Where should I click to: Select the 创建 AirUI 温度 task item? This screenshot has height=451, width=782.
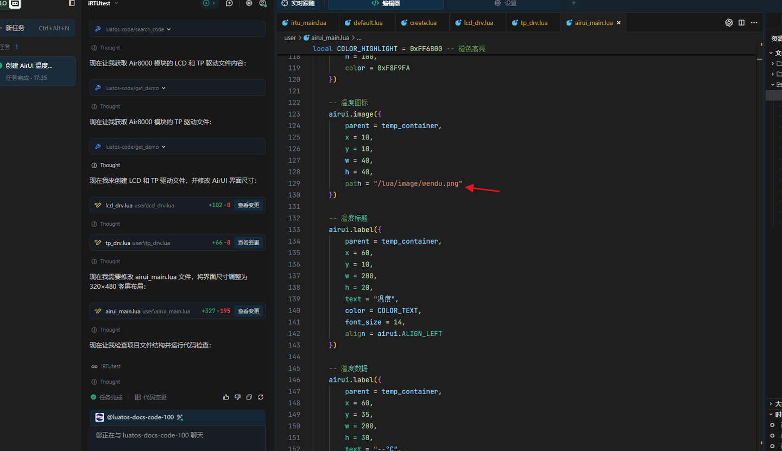[37, 71]
